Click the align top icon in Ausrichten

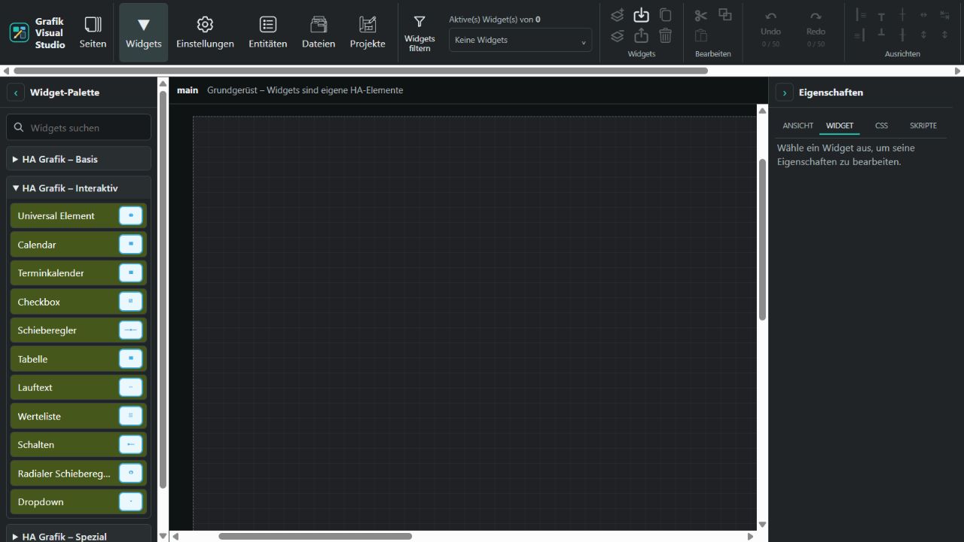pos(881,16)
